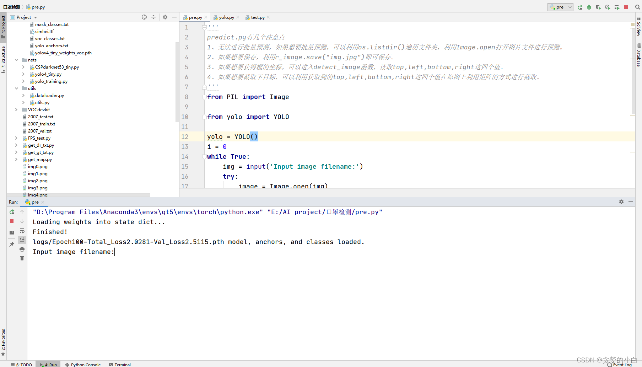Open Search Everywhere magnifier
Screen dimensions: 642x367
click(x=637, y=7)
